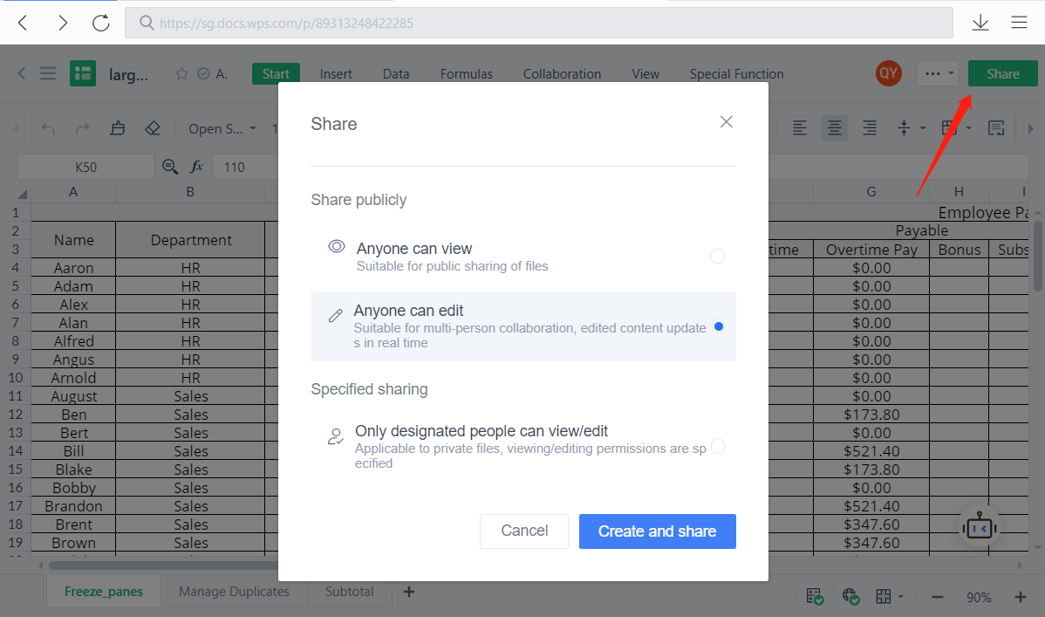Click the undo icon
Image resolution: width=1045 pixels, height=617 pixels.
pyautogui.click(x=47, y=127)
